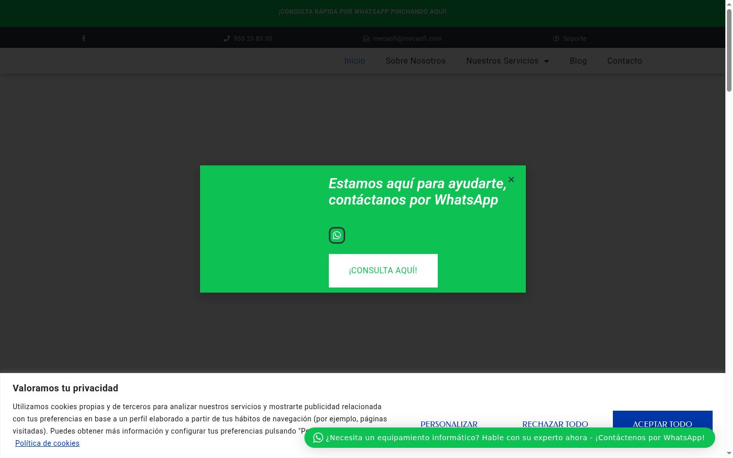Open the Inicio menu item
This screenshot has width=733, height=458.
(354, 61)
